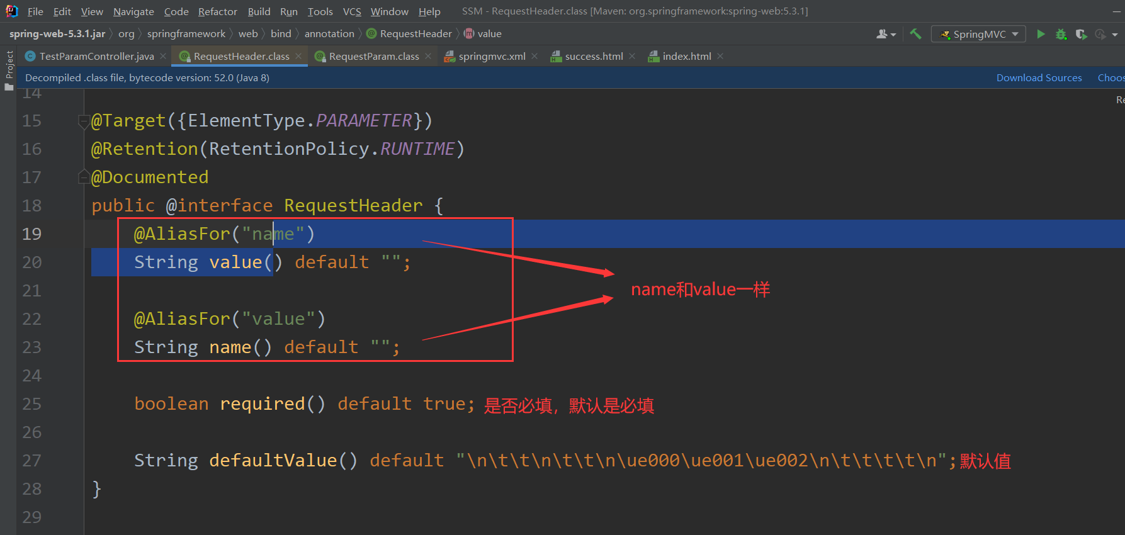Close the success.html tab
Viewport: 1125px width, 535px height.
632,56
